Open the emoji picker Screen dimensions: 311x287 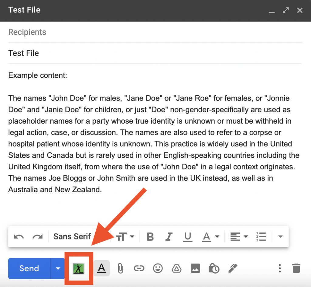(x=158, y=269)
